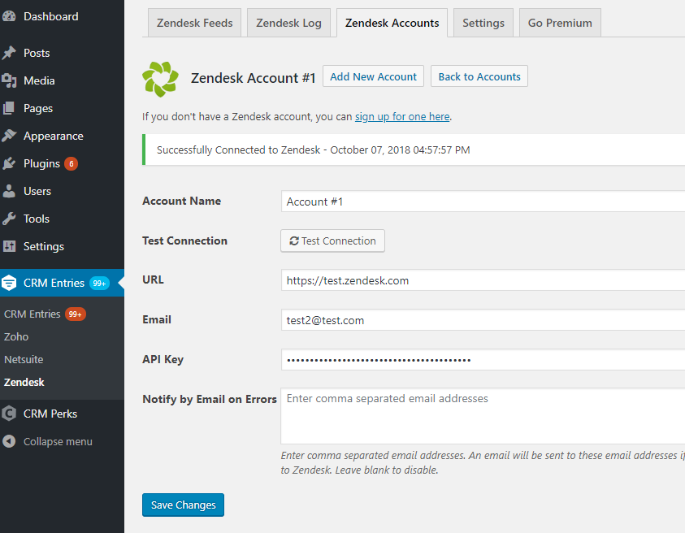Click the Email input field
The height and width of the screenshot is (533, 685).
coord(483,320)
